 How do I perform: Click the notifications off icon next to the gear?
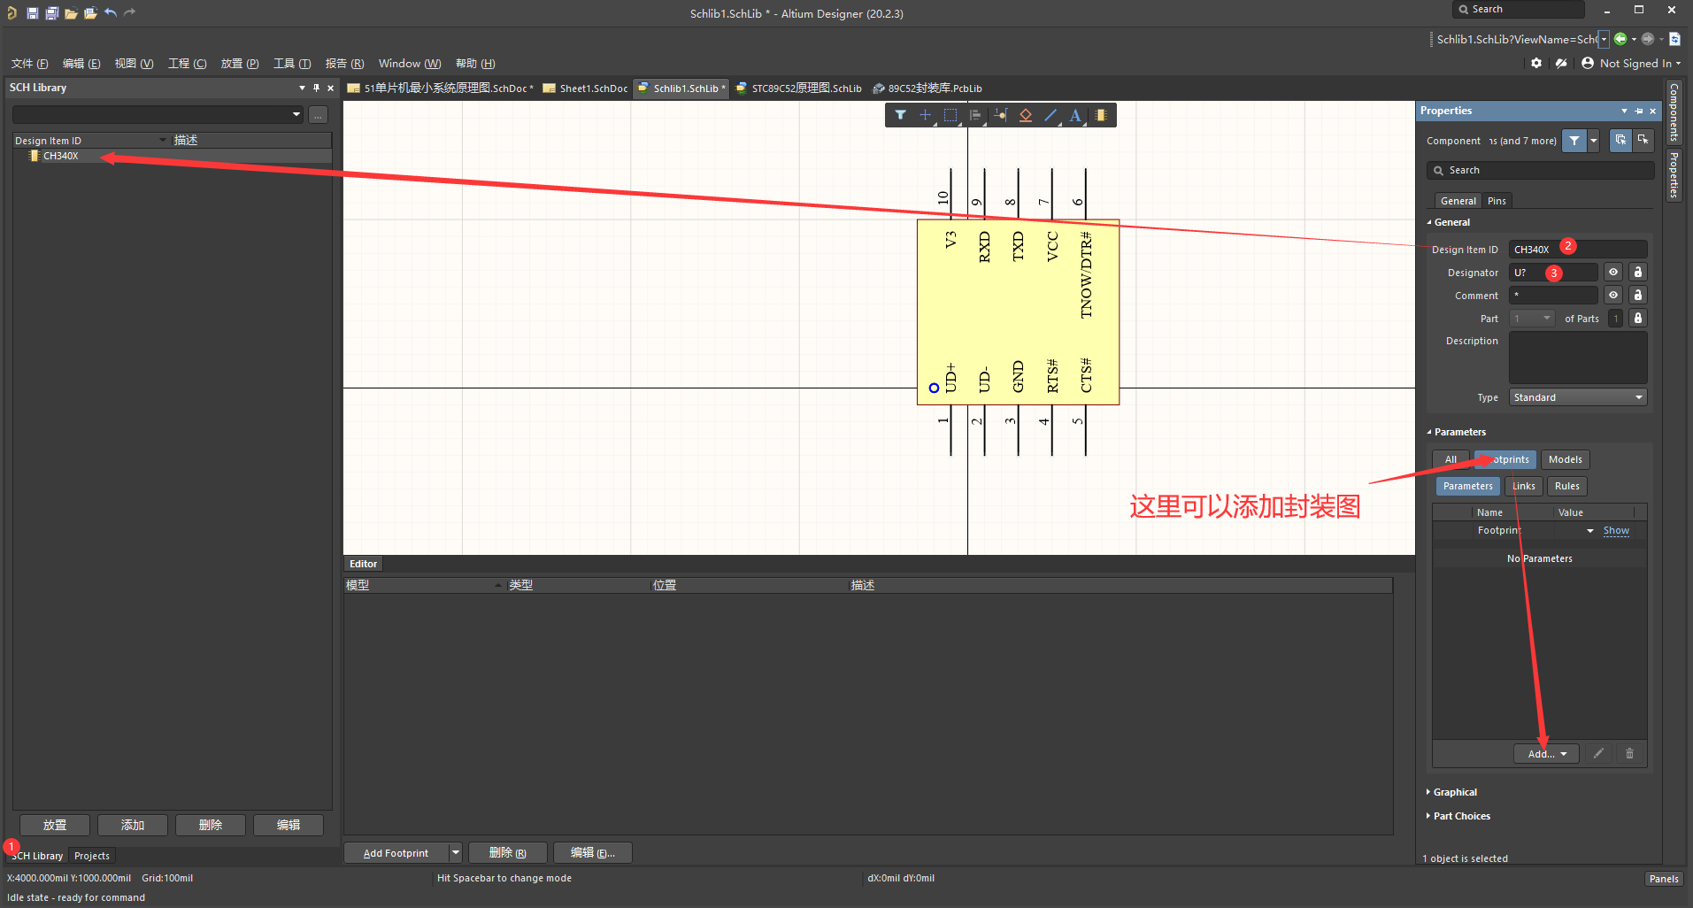1561,63
